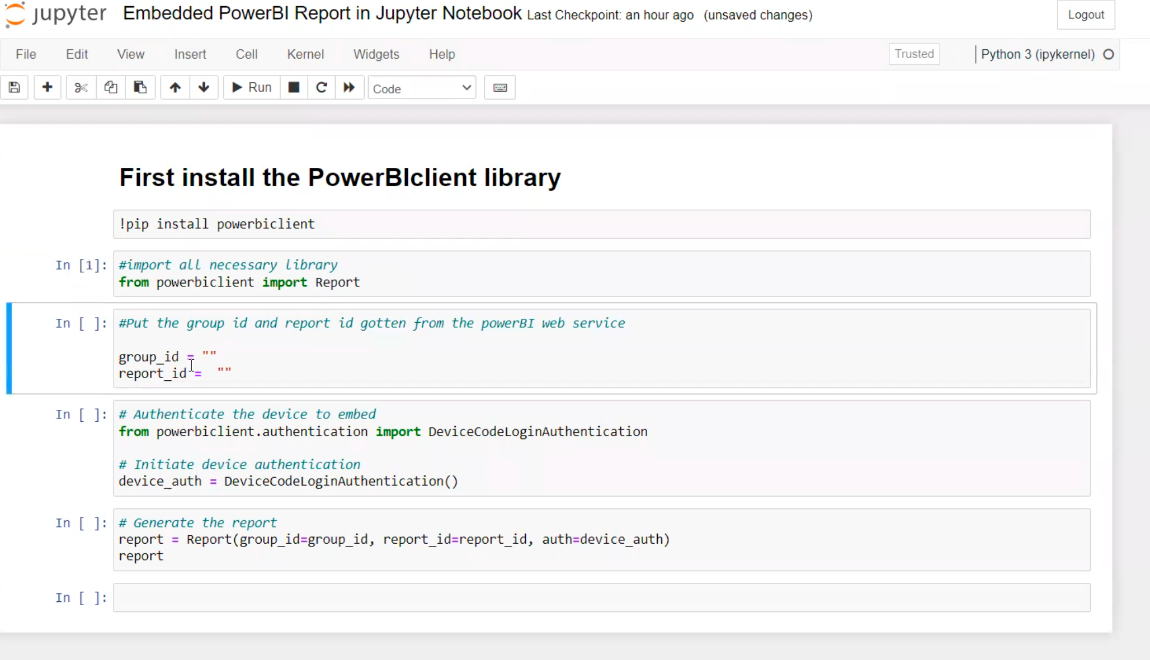Interrupt the kernel with stop icon

click(294, 88)
